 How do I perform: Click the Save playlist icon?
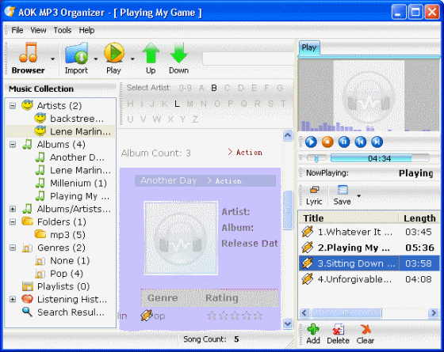[343, 190]
